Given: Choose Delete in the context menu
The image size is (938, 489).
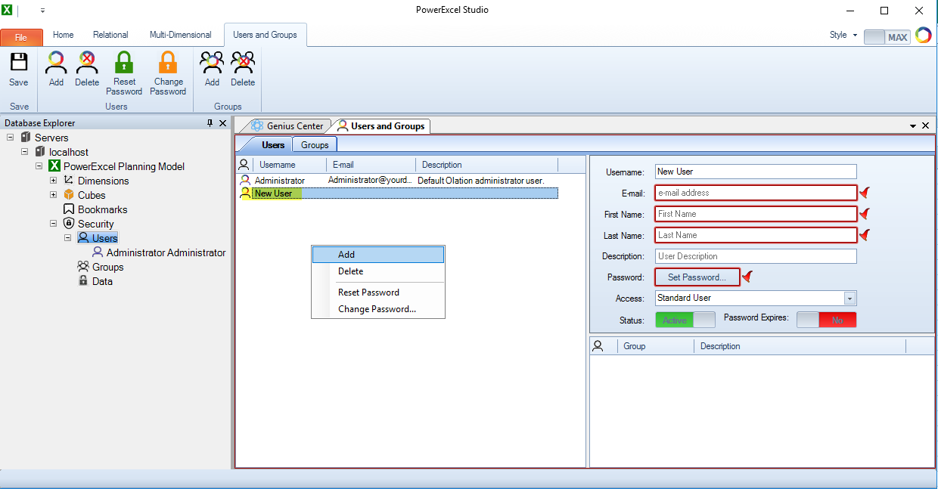Looking at the screenshot, I should [378, 271].
